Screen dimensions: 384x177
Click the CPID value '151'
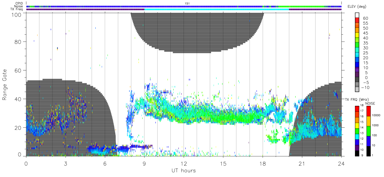187,3
